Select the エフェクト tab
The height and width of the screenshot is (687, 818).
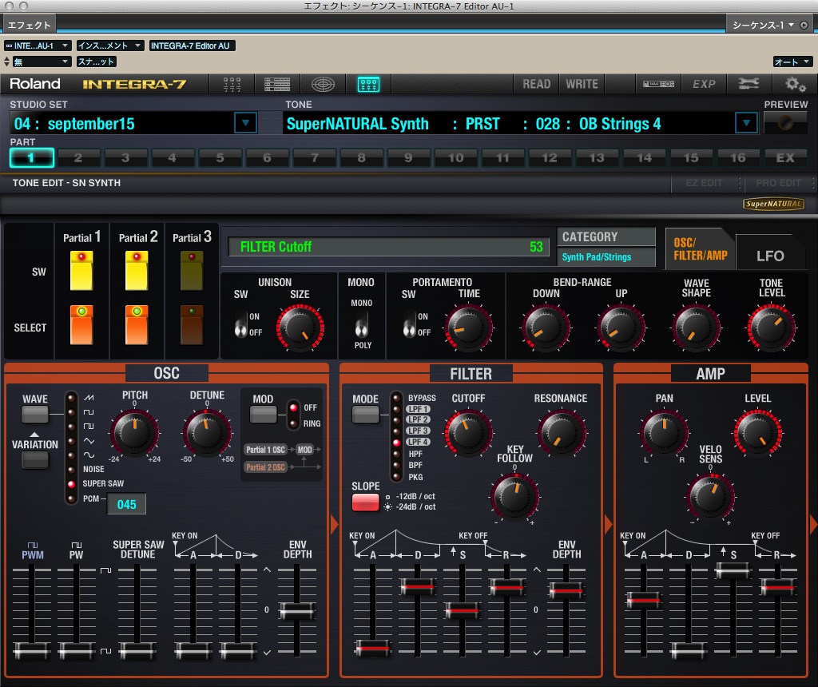(x=30, y=25)
